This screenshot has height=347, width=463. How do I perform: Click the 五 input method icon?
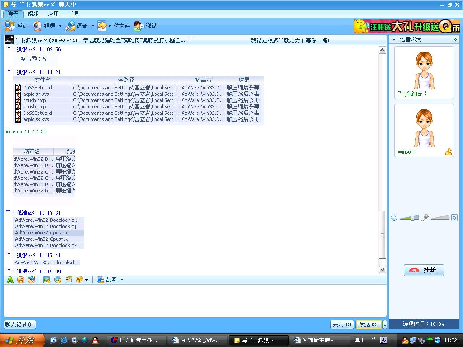point(383,340)
